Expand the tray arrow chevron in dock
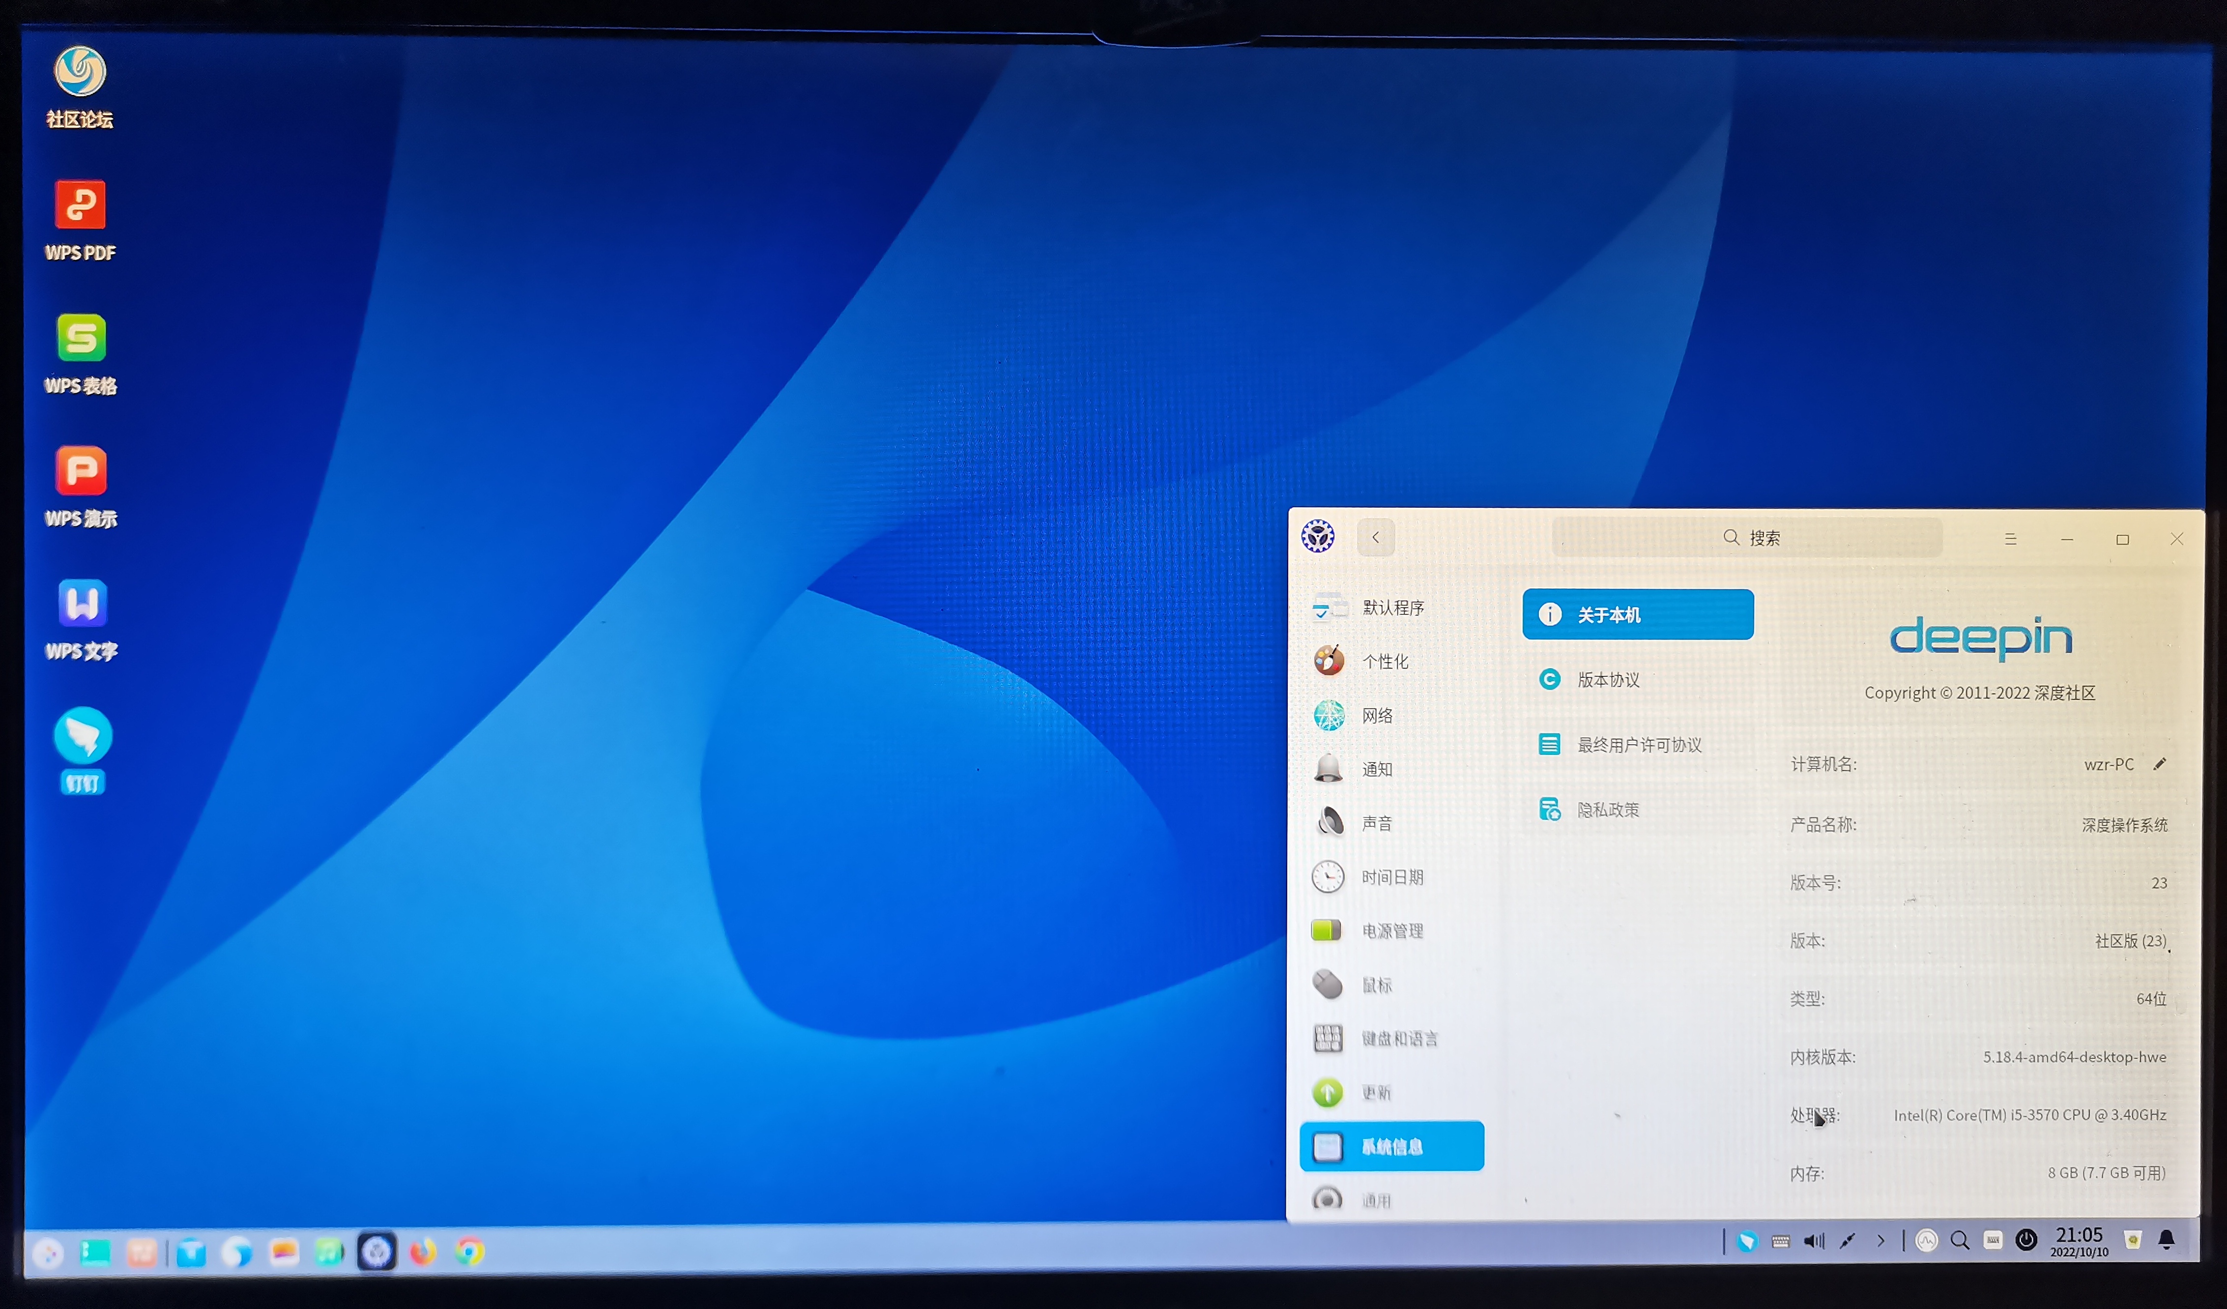The height and width of the screenshot is (1309, 2227). click(1880, 1241)
